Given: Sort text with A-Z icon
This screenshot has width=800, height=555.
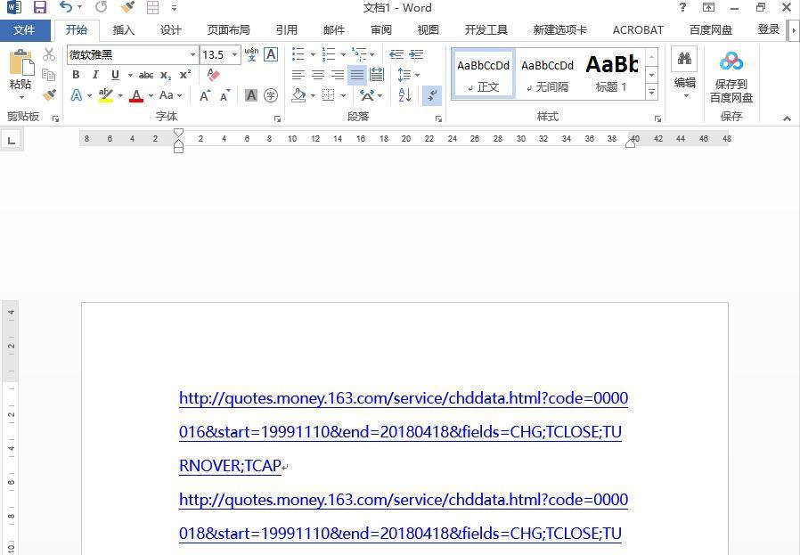Looking at the screenshot, I should coord(404,95).
